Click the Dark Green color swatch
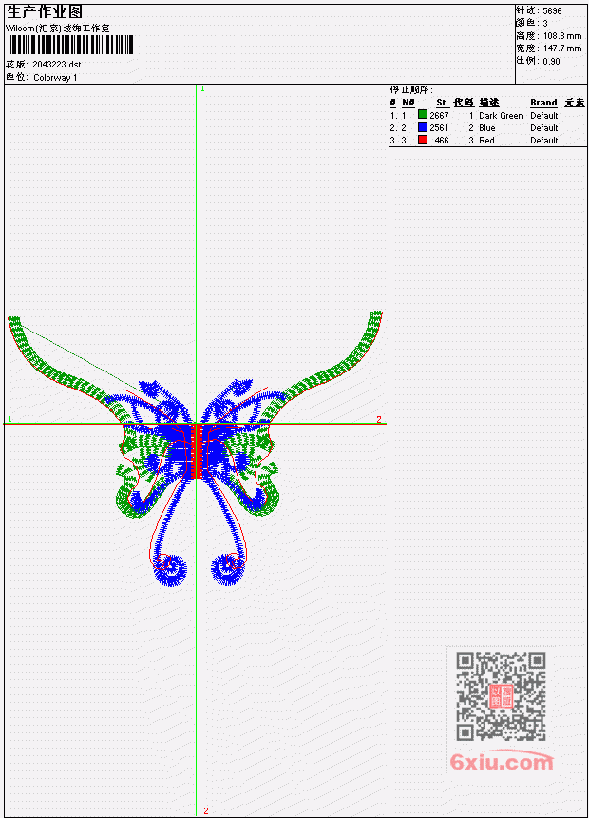Viewport: 589px width, 818px height. coord(423,115)
